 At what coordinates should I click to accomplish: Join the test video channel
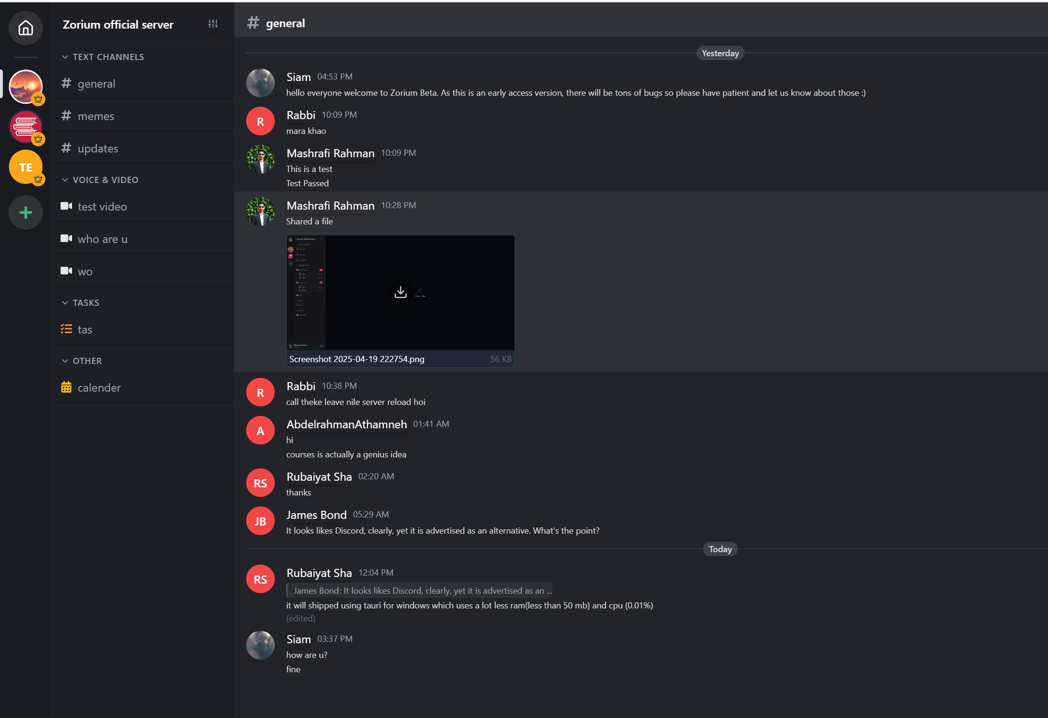102,207
